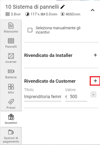Open the Prezzi price tag section
Image resolution: width=100 pixels, height=145 pixels.
coord(11,104)
